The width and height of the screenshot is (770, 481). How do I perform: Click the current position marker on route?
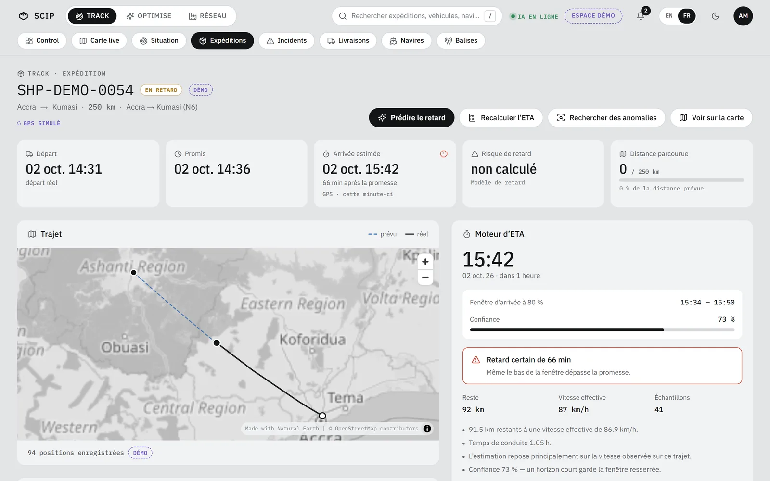click(217, 343)
